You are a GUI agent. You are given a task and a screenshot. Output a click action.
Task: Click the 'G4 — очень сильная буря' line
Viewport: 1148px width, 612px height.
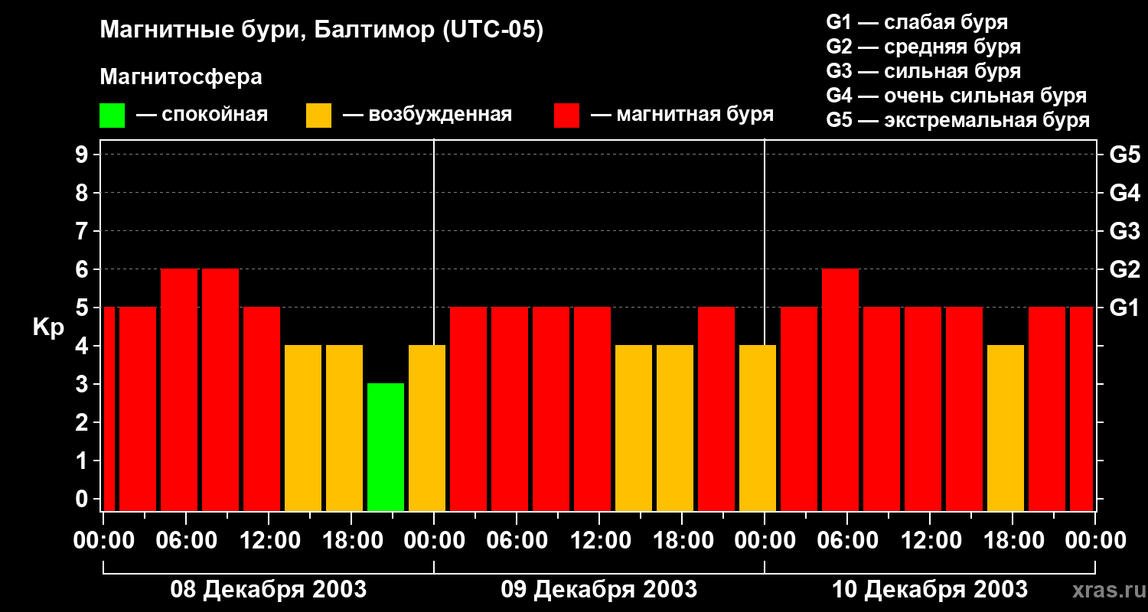[x=956, y=96]
